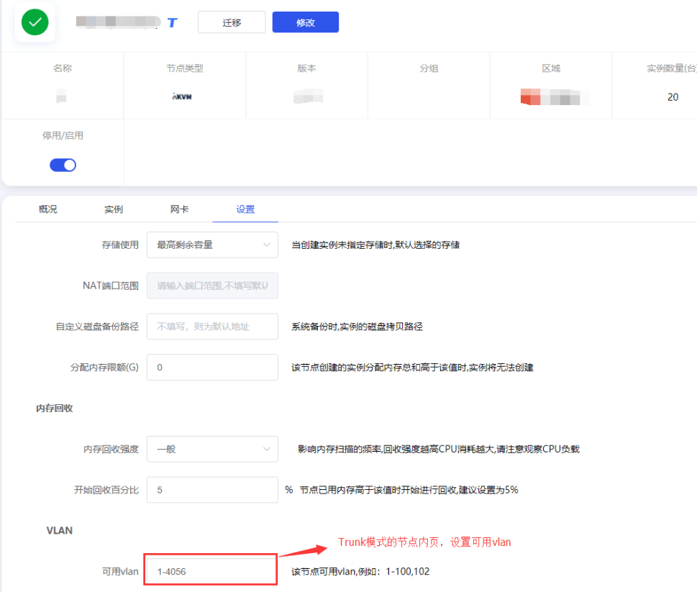
Task: Click the hint 当创建实例未指定存储时,默认选择的存储
Action: 375,245
